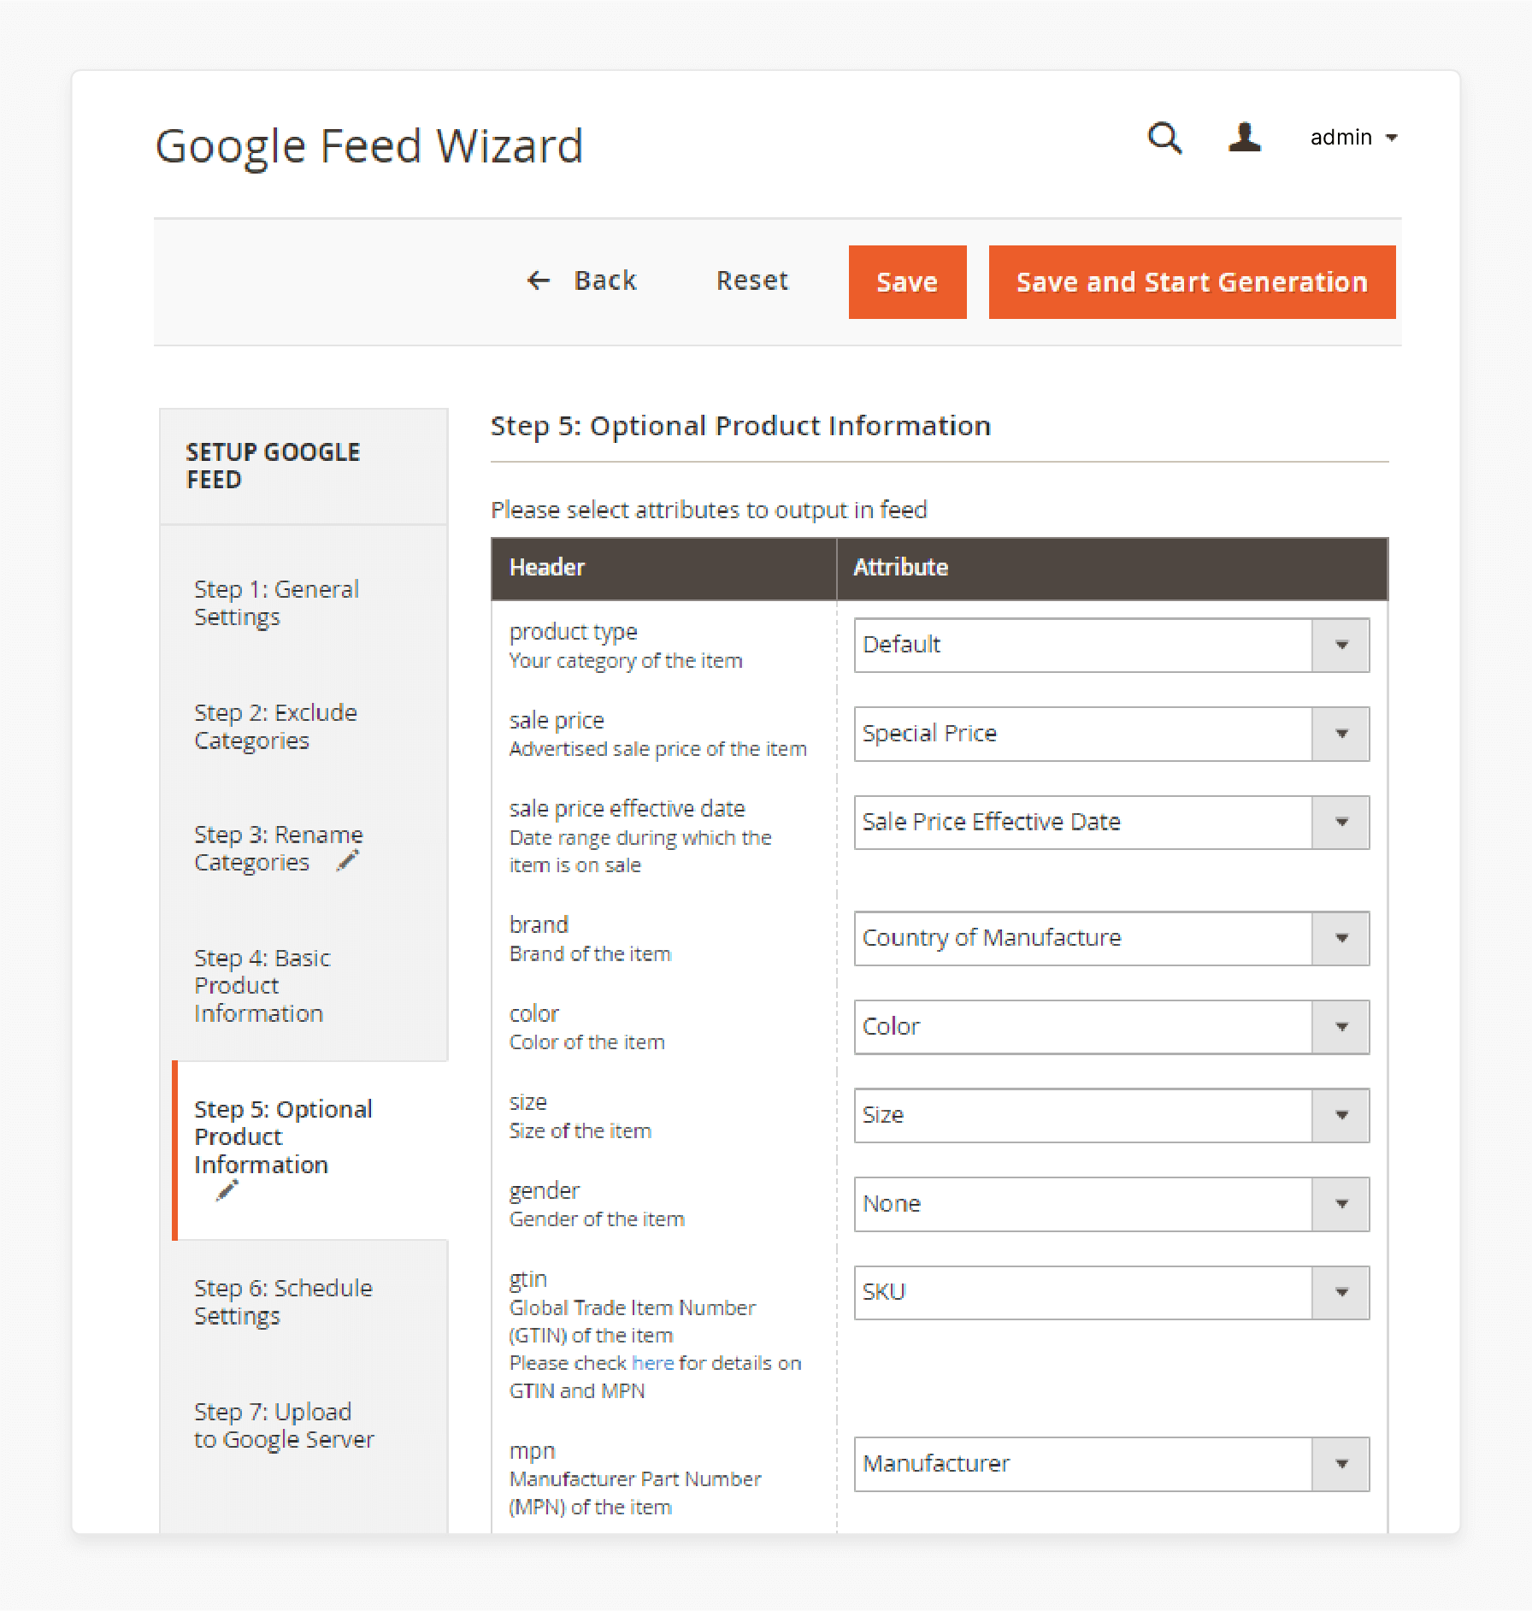This screenshot has width=1532, height=1611.
Task: Click pencil icon beside Rename Categories
Action: 348,860
